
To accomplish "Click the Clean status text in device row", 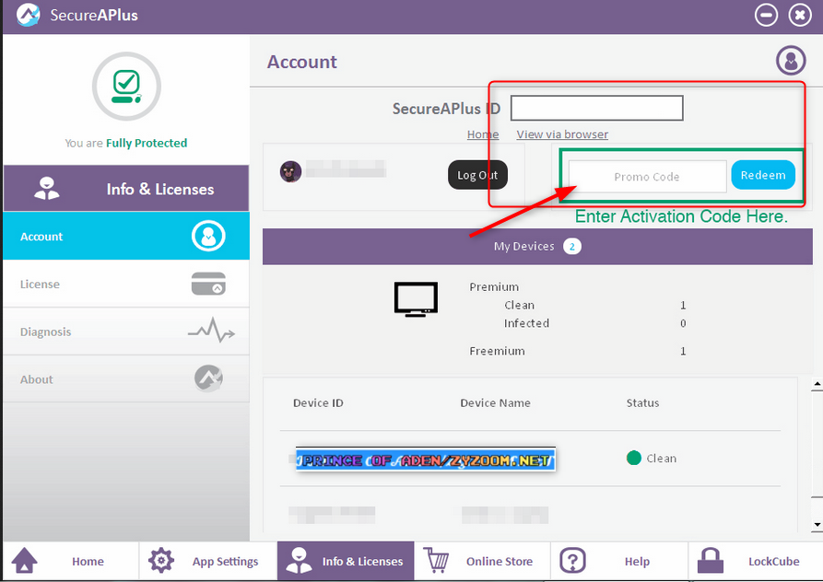I will pos(662,459).
